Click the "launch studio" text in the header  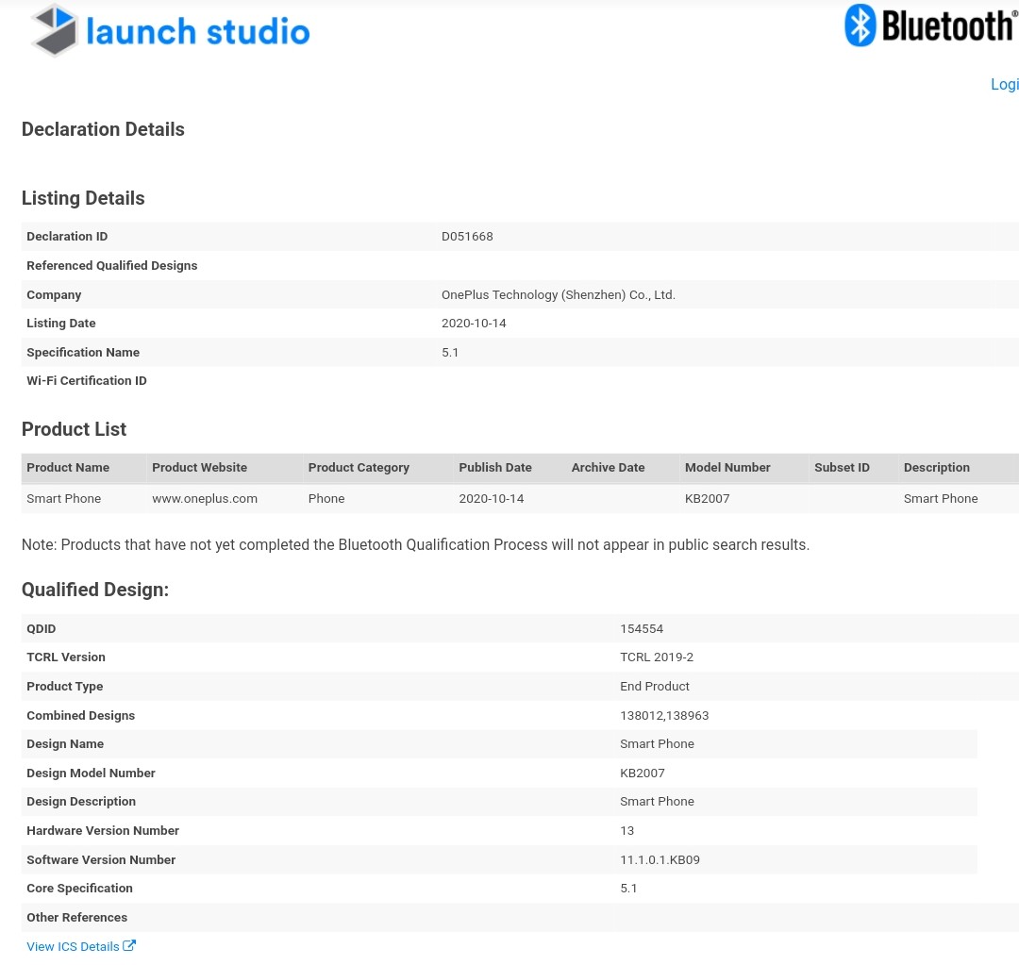point(197,32)
